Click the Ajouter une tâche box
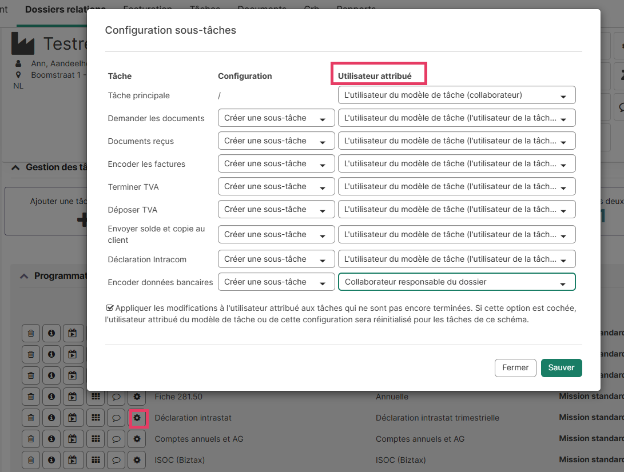 pyautogui.click(x=47, y=211)
